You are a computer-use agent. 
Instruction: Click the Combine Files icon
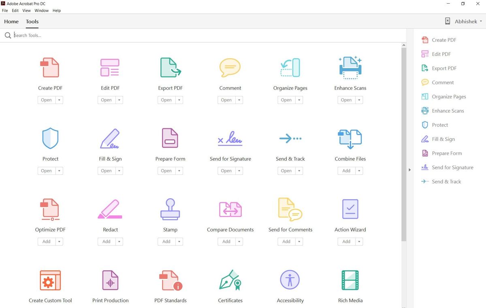point(350,138)
